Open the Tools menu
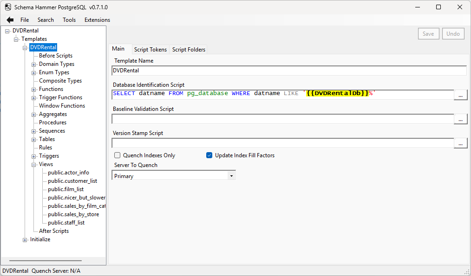This screenshot has height=276, width=471. 69,19
